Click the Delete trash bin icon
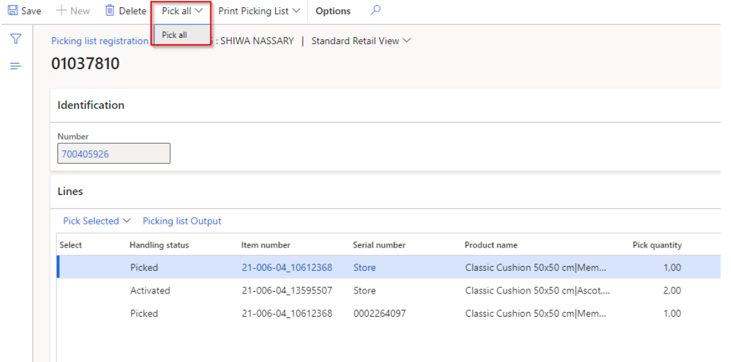Screen dimensions: 731x362 pos(110,11)
